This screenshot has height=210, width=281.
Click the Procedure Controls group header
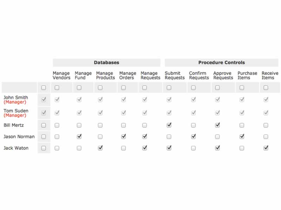pos(221,63)
